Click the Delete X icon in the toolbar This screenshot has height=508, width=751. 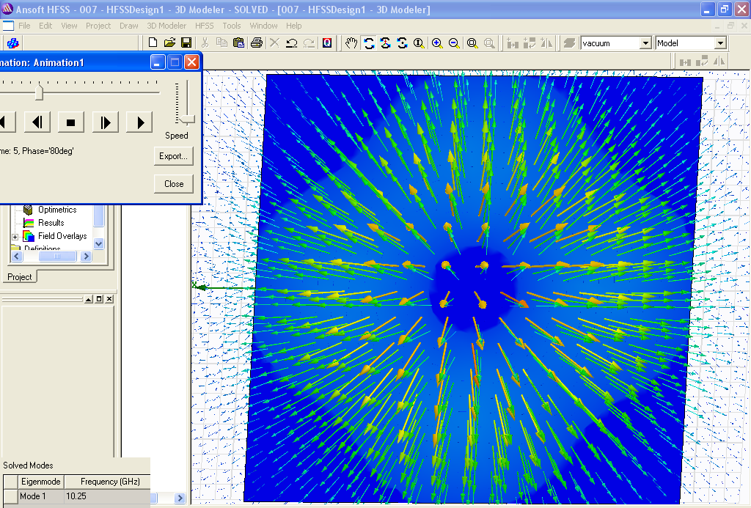[274, 43]
